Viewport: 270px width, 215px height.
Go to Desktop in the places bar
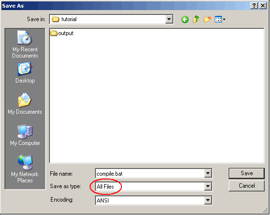coord(25,72)
